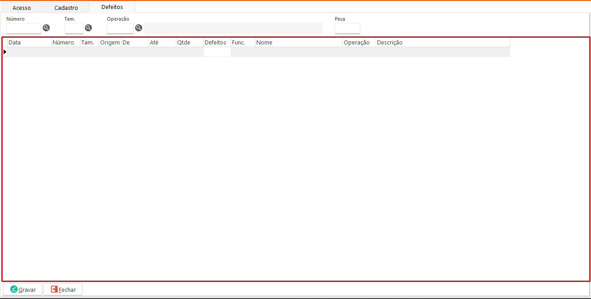Select the Defeitos tab
Image resolution: width=591 pixels, height=299 pixels.
tap(112, 7)
